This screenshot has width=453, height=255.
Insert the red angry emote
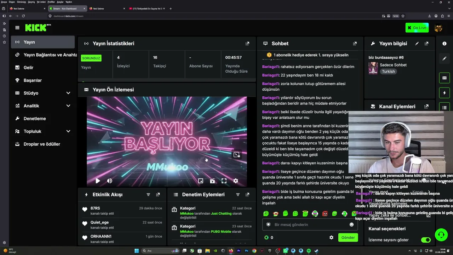[x=325, y=214]
